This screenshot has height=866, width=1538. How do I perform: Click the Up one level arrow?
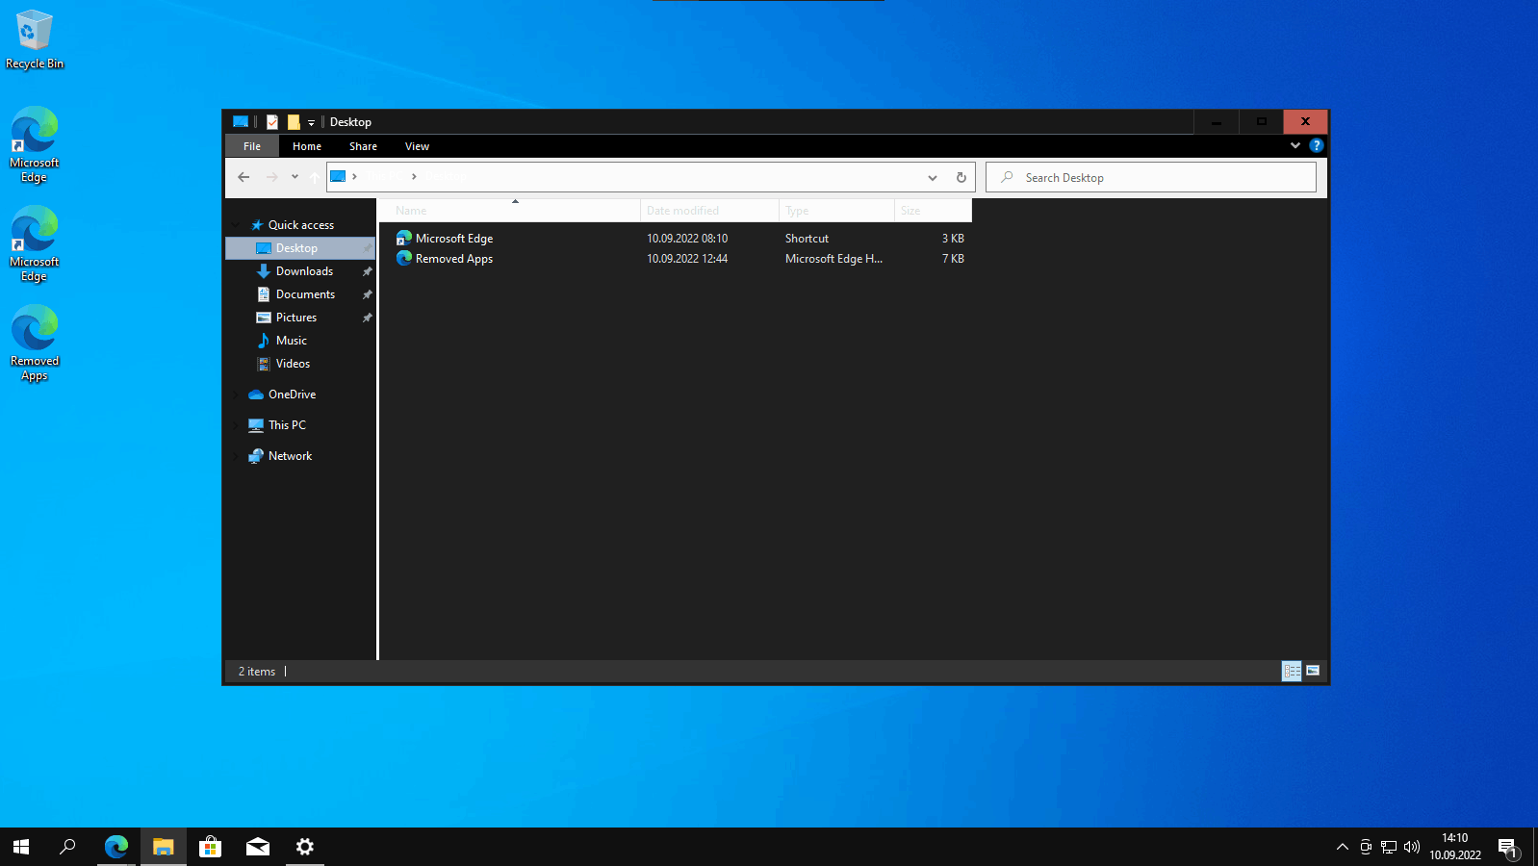pyautogui.click(x=315, y=177)
